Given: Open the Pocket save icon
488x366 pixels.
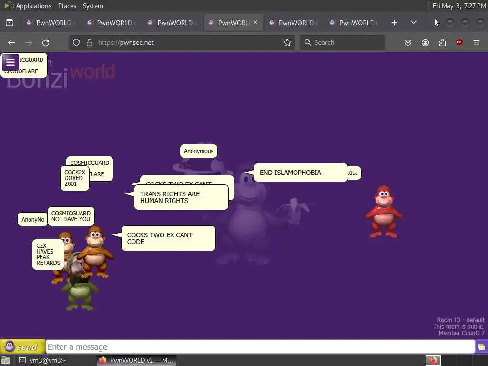Looking at the screenshot, I should (x=408, y=42).
